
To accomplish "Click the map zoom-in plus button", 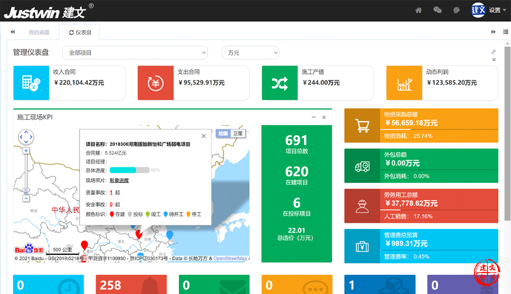I will [26, 150].
